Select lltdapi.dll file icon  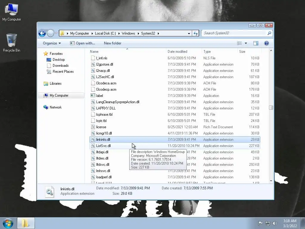tap(93, 152)
